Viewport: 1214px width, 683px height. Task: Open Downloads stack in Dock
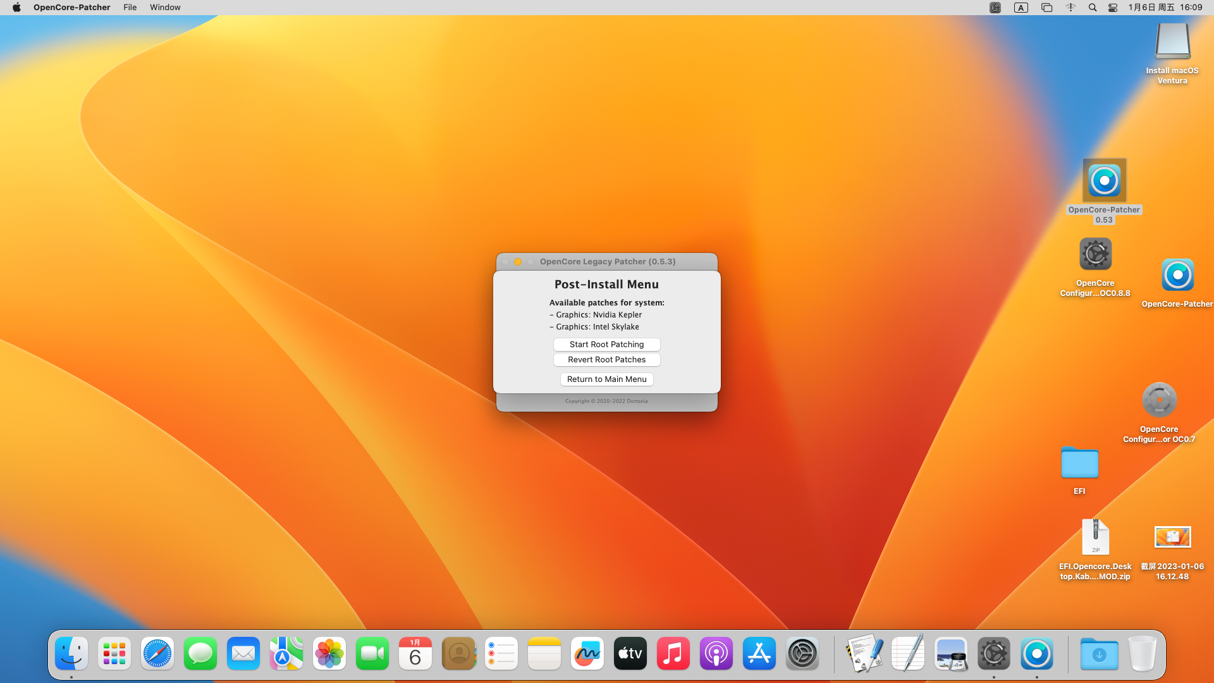click(1099, 654)
